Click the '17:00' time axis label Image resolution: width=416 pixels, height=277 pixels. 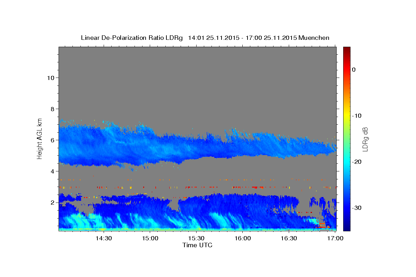[335, 238]
